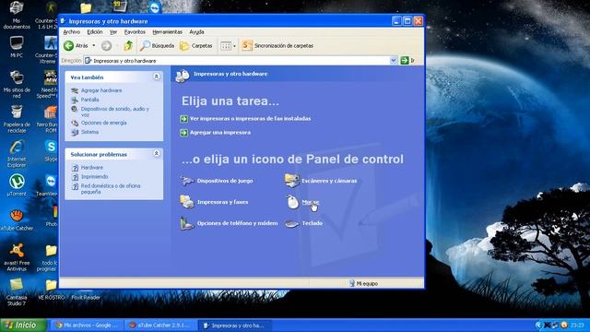Open the Ayuda menu
Viewport: 590px width, 332px height.
[x=196, y=32]
